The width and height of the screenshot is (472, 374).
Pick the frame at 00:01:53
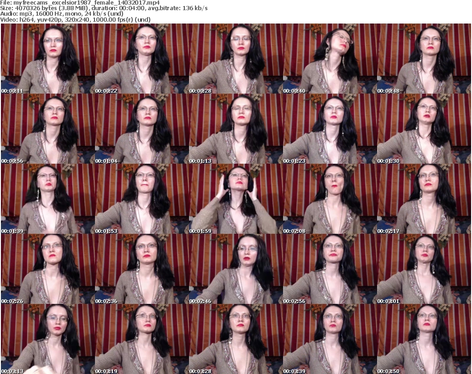click(142, 199)
